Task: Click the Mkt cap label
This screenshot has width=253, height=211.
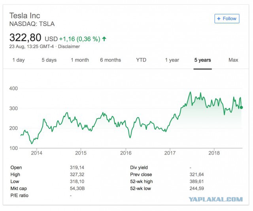Action: pyautogui.click(x=19, y=189)
